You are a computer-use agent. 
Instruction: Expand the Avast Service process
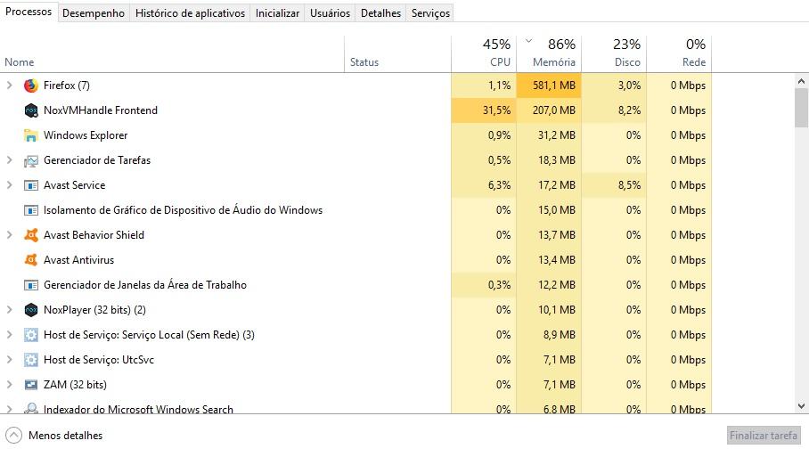point(9,184)
